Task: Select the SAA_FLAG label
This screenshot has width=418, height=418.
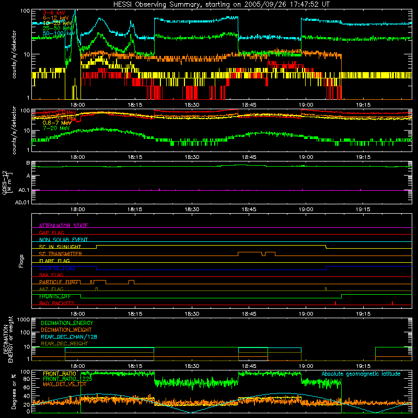Action: (51, 275)
